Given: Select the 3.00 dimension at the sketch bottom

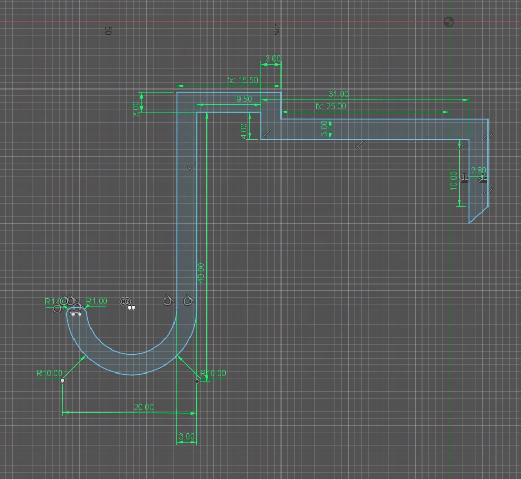Looking at the screenshot, I should pos(187,436).
